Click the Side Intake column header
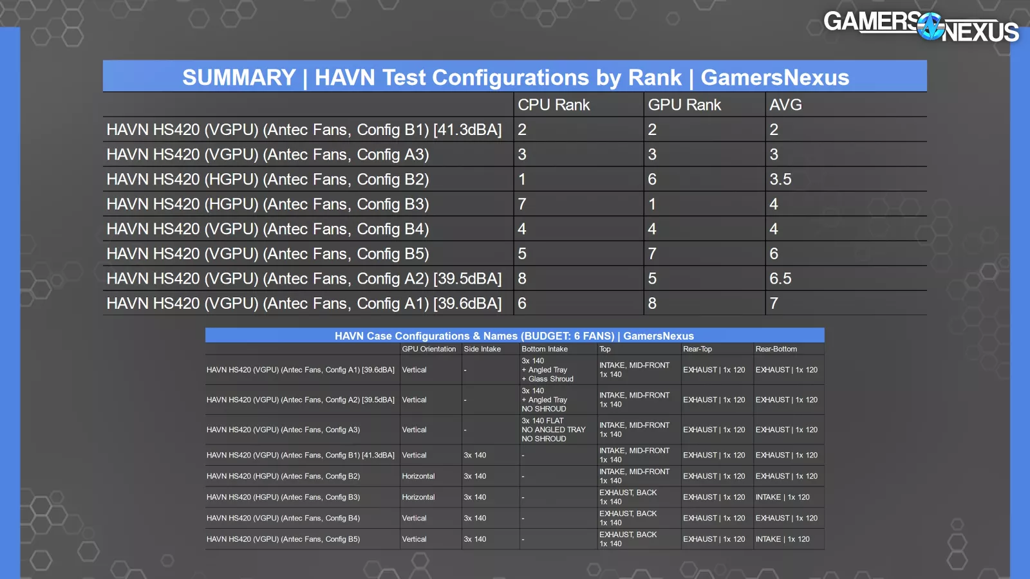 482,349
